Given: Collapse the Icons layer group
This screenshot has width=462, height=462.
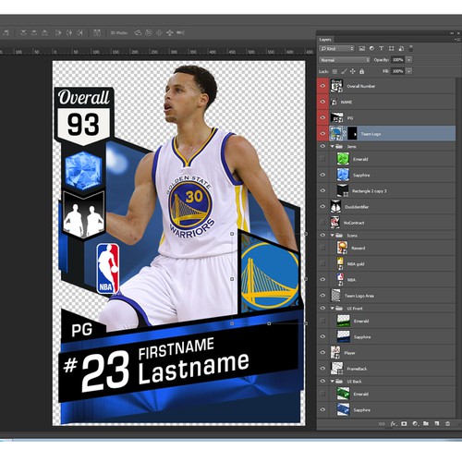Looking at the screenshot, I should 333,236.
